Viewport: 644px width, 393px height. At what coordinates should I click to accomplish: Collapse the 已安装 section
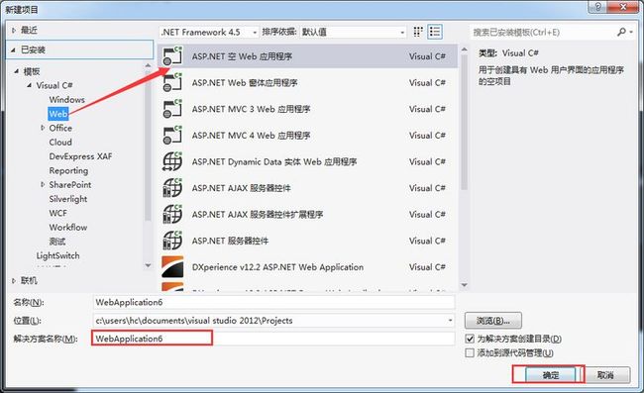tap(13, 50)
